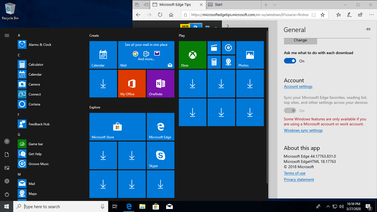
Task: Click the next arrow on the Edge tips page
Action: click(x=228, y=26)
